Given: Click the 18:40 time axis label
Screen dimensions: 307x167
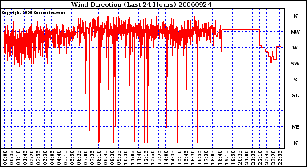Looking at the screenshot, I should point(220,158).
